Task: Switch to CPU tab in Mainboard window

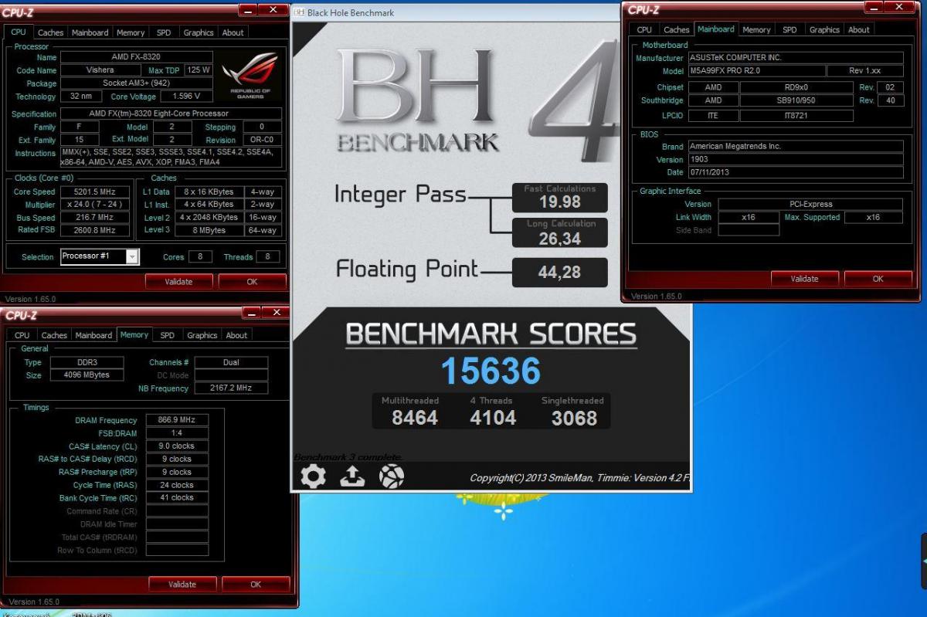Action: [644, 29]
